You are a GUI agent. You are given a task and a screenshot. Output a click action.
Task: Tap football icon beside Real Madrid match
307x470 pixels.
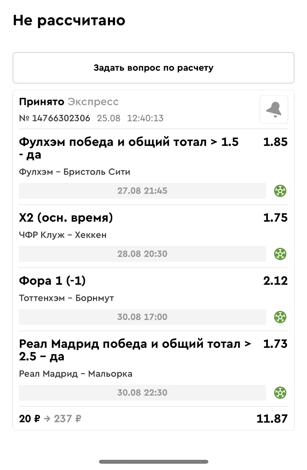(x=280, y=392)
